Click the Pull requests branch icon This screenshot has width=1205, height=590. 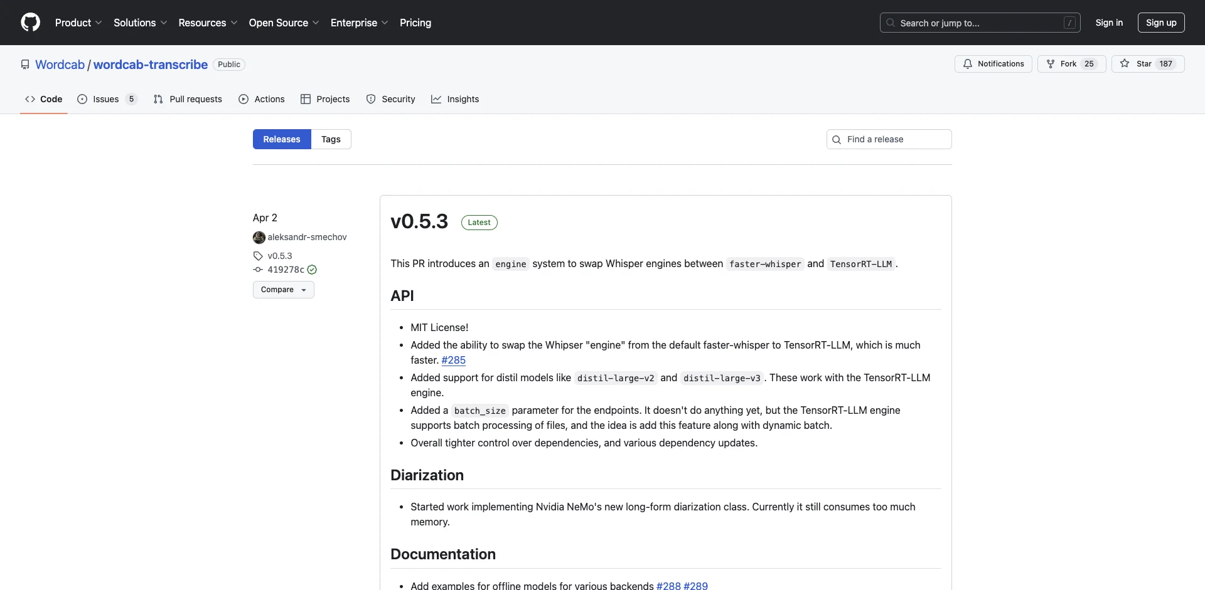click(158, 99)
